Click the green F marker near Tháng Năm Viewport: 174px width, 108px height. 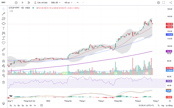[x=116, y=73]
